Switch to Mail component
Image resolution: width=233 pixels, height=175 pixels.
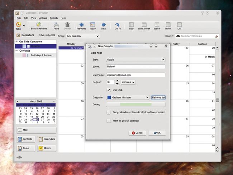(x=37, y=130)
